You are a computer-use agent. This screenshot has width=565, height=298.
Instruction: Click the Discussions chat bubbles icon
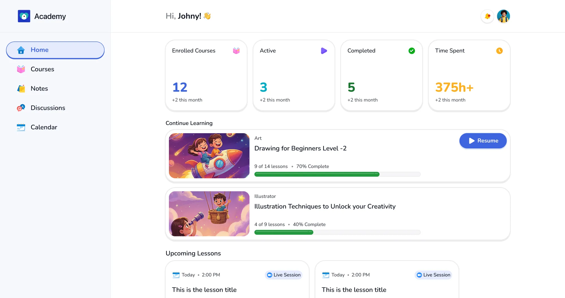point(21,108)
